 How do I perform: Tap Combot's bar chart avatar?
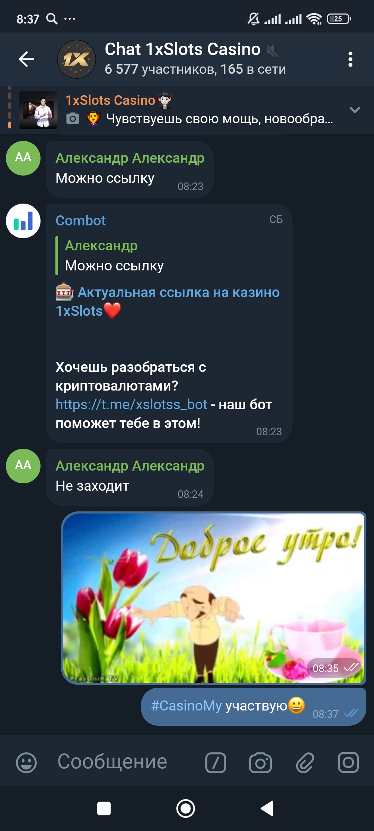tap(23, 221)
